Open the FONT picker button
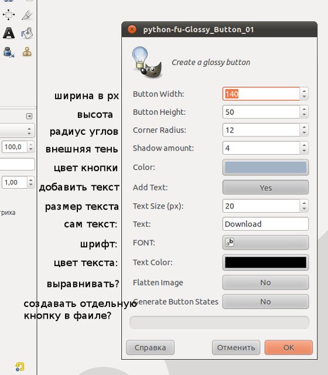Screen dimensions: 328x375 coord(265,243)
